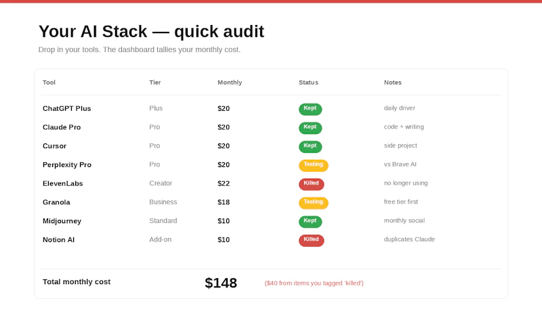Click the Total monthly cost label
The height and width of the screenshot is (324, 542).
point(77,282)
